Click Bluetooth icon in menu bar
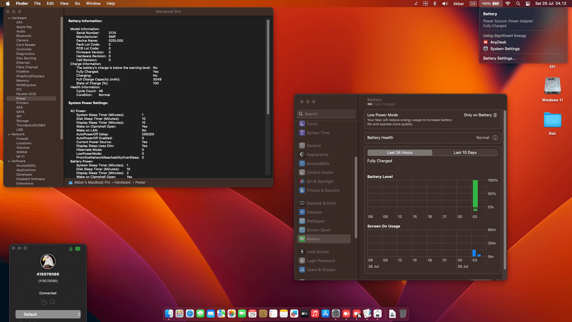 pyautogui.click(x=435, y=4)
